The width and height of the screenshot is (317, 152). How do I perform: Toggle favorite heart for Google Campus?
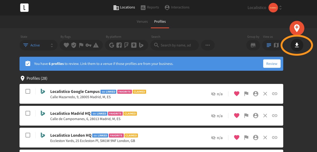click(237, 94)
